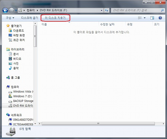Open the 구성 menu

[x=10, y=18]
